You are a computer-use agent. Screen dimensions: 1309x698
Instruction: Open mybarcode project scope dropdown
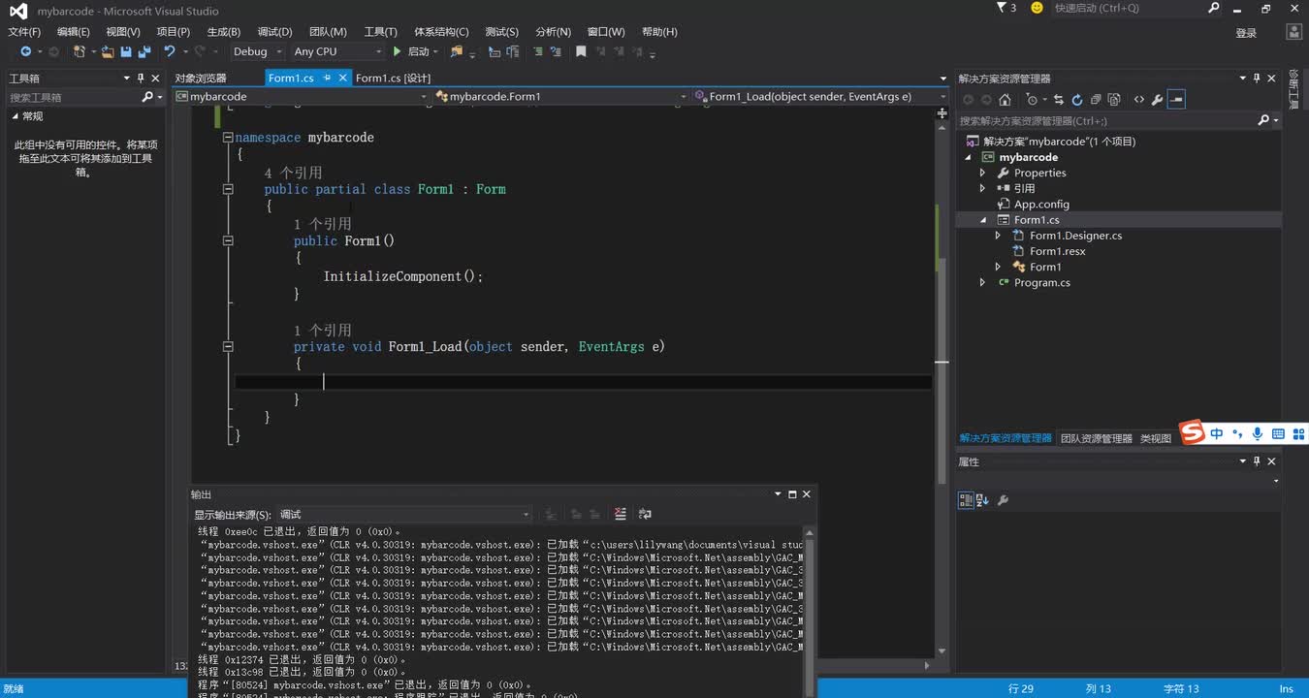click(x=302, y=96)
